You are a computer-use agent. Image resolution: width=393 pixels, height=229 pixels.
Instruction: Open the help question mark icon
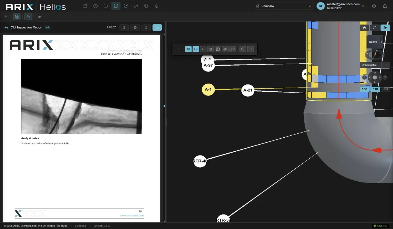[374, 6]
